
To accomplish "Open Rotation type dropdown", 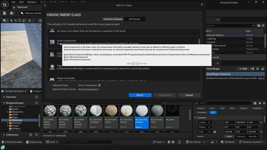I will point(204,127).
